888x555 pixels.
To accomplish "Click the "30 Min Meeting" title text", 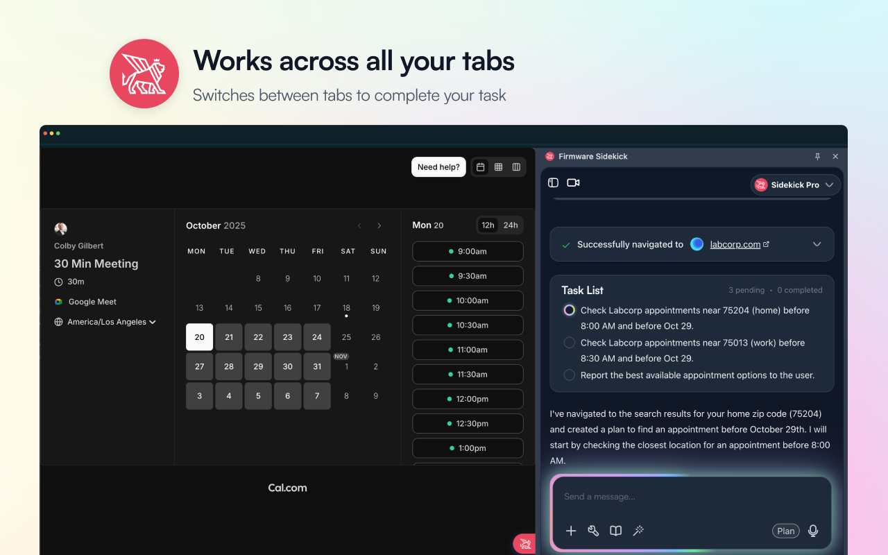I will click(x=96, y=264).
